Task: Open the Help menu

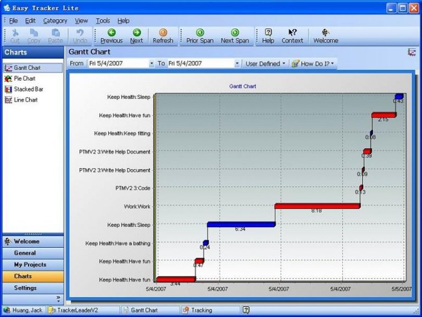Action: (x=123, y=21)
